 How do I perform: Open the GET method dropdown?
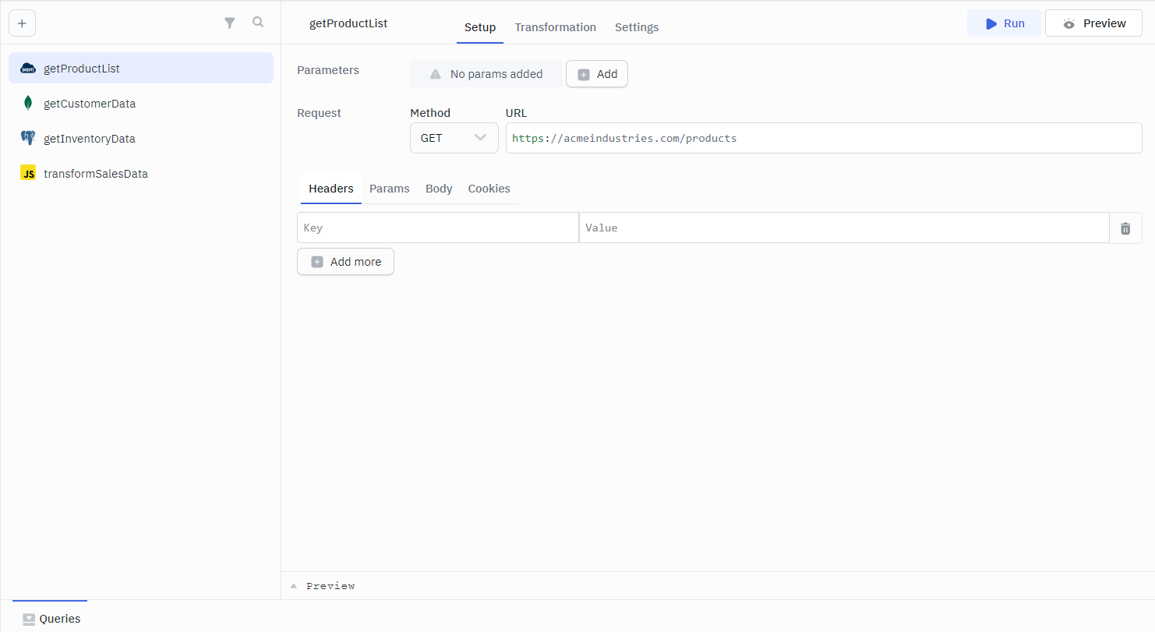454,138
